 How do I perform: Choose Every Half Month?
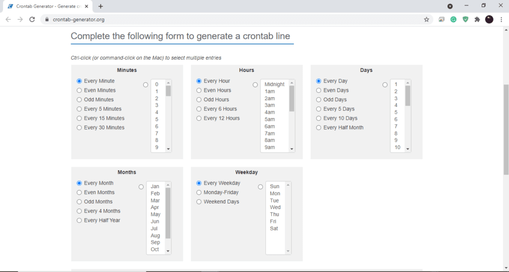[319, 128]
